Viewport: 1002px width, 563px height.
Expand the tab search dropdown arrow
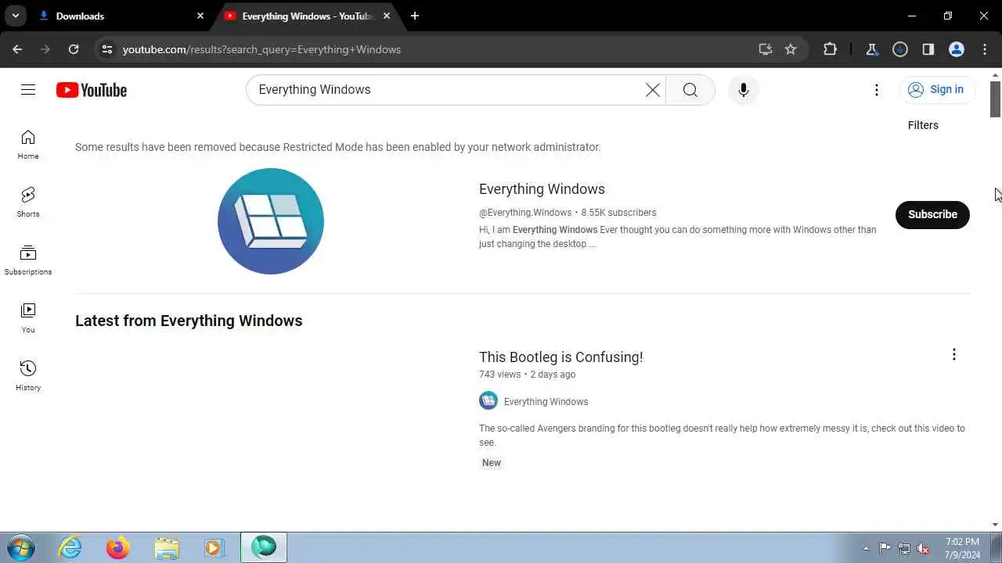15,16
